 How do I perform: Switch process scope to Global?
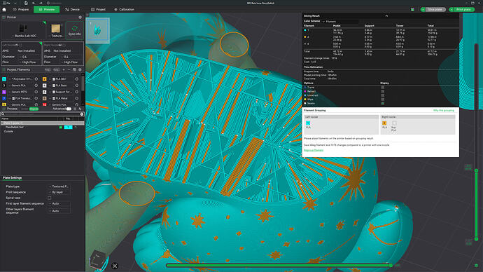coord(24,109)
